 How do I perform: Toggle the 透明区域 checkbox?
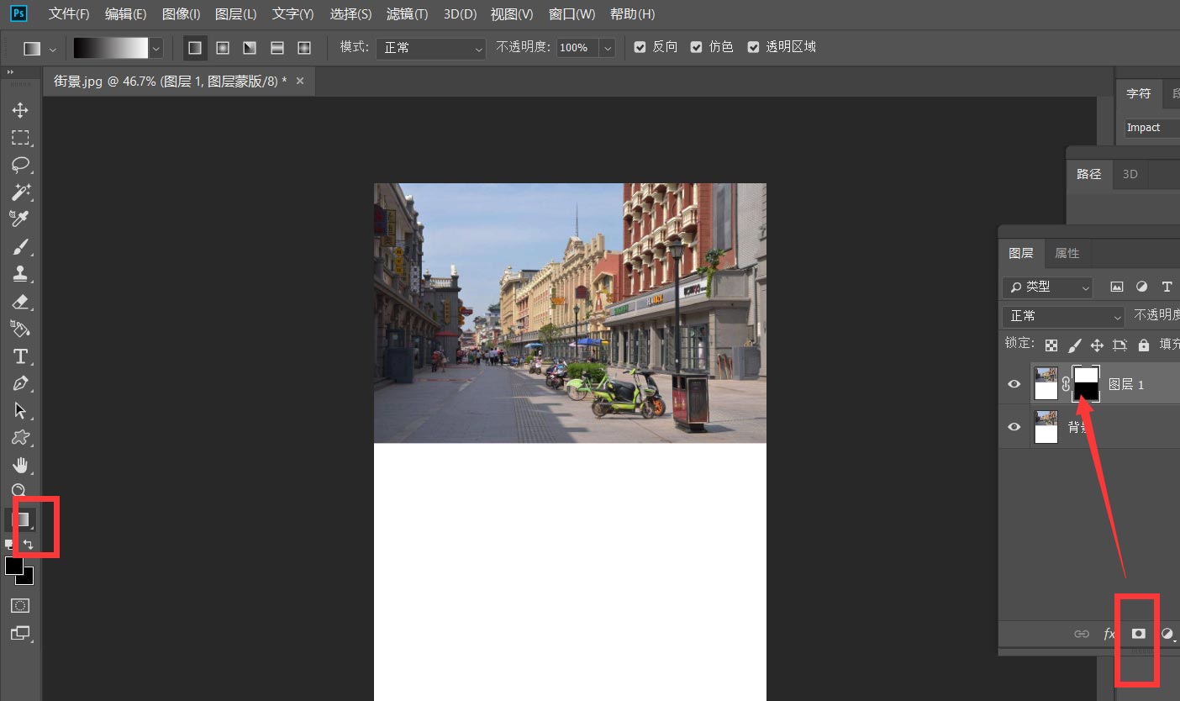click(753, 48)
